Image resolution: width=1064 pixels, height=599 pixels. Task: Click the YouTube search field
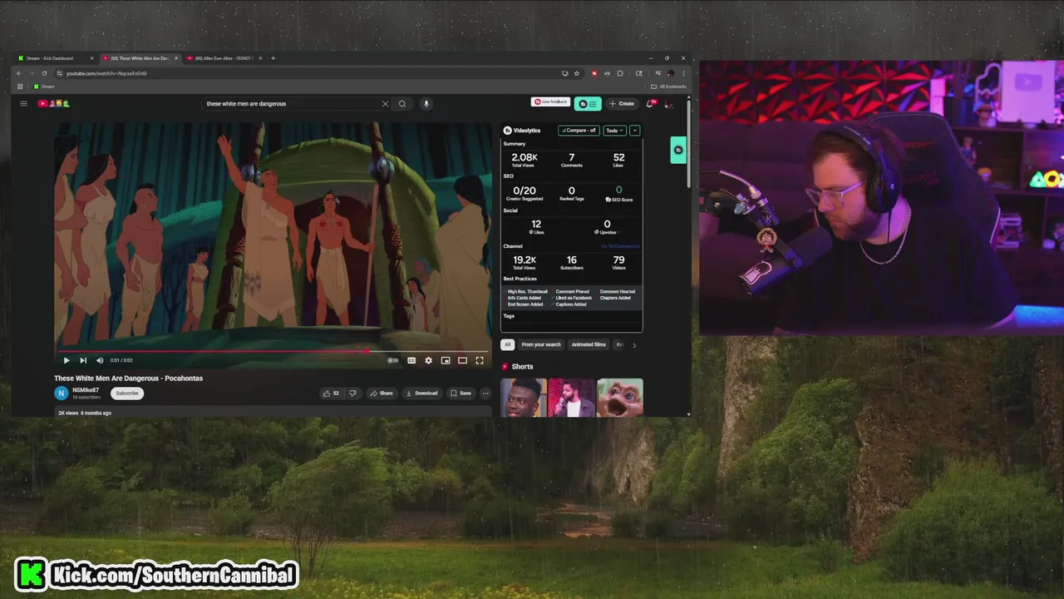pyautogui.click(x=291, y=104)
